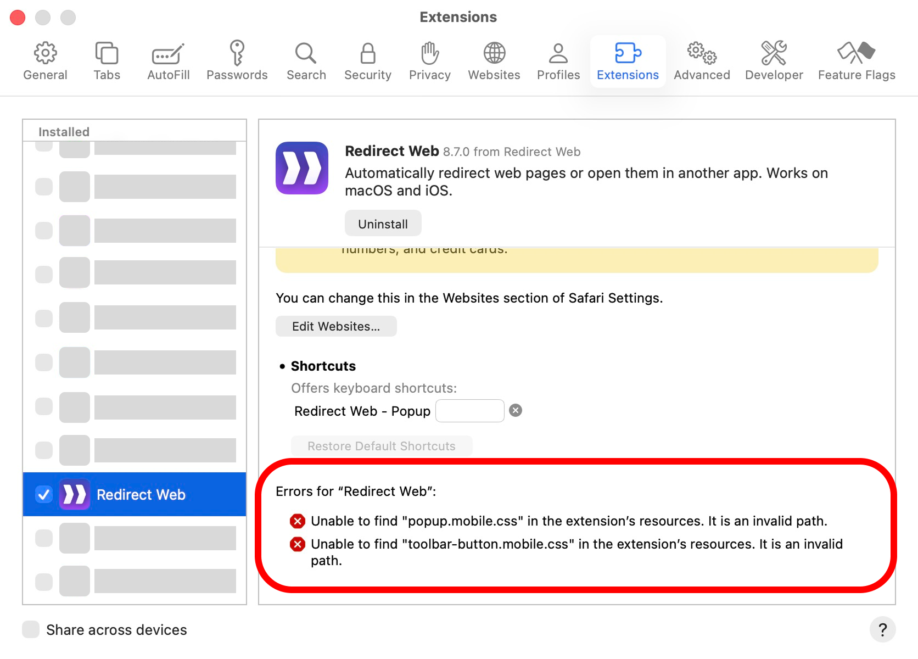Clear the Redirect Web Popup shortcut
The image size is (918, 659).
click(515, 410)
